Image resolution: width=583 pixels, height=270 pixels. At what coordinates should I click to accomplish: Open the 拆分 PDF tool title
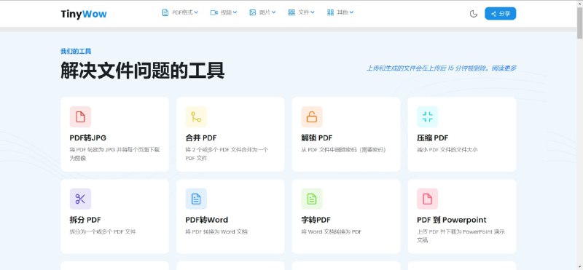[85, 220]
